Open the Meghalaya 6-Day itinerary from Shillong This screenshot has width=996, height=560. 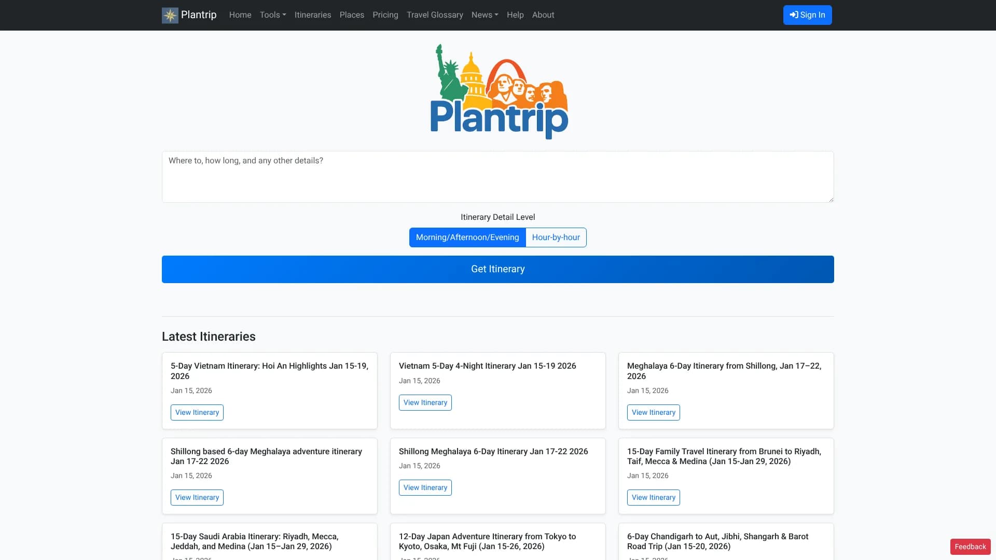653,412
